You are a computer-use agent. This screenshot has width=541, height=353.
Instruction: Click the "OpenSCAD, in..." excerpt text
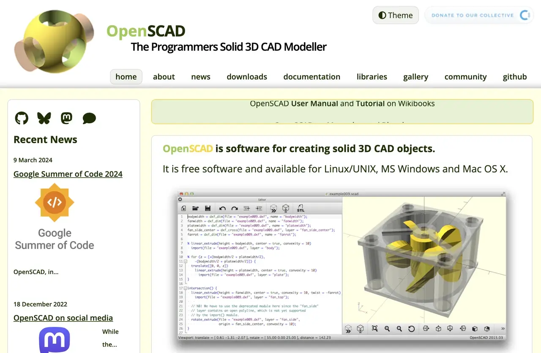click(x=36, y=272)
